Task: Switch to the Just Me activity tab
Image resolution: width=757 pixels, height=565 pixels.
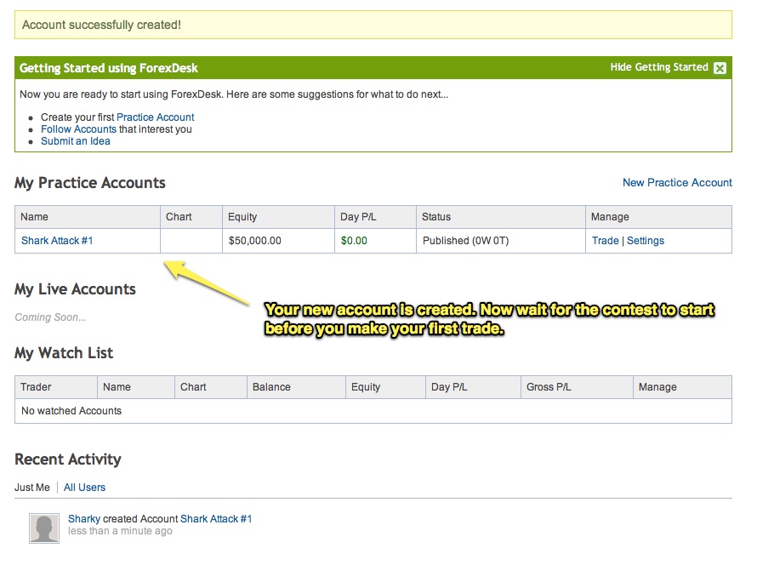Action: point(31,488)
